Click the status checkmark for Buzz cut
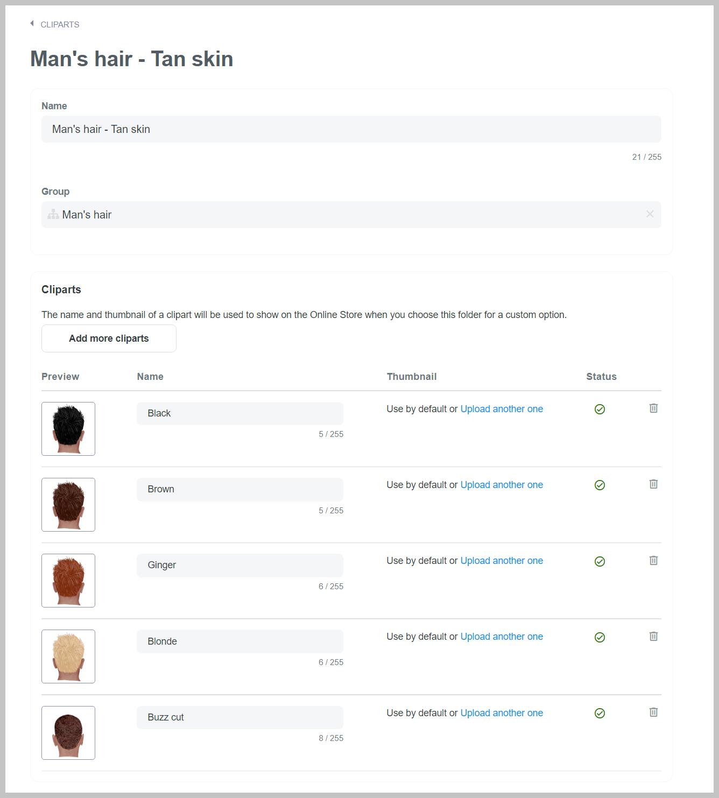 pos(600,714)
